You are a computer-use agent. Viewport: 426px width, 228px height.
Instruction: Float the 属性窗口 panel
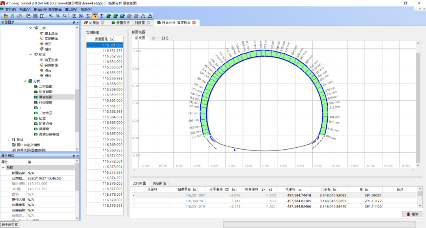74,156
